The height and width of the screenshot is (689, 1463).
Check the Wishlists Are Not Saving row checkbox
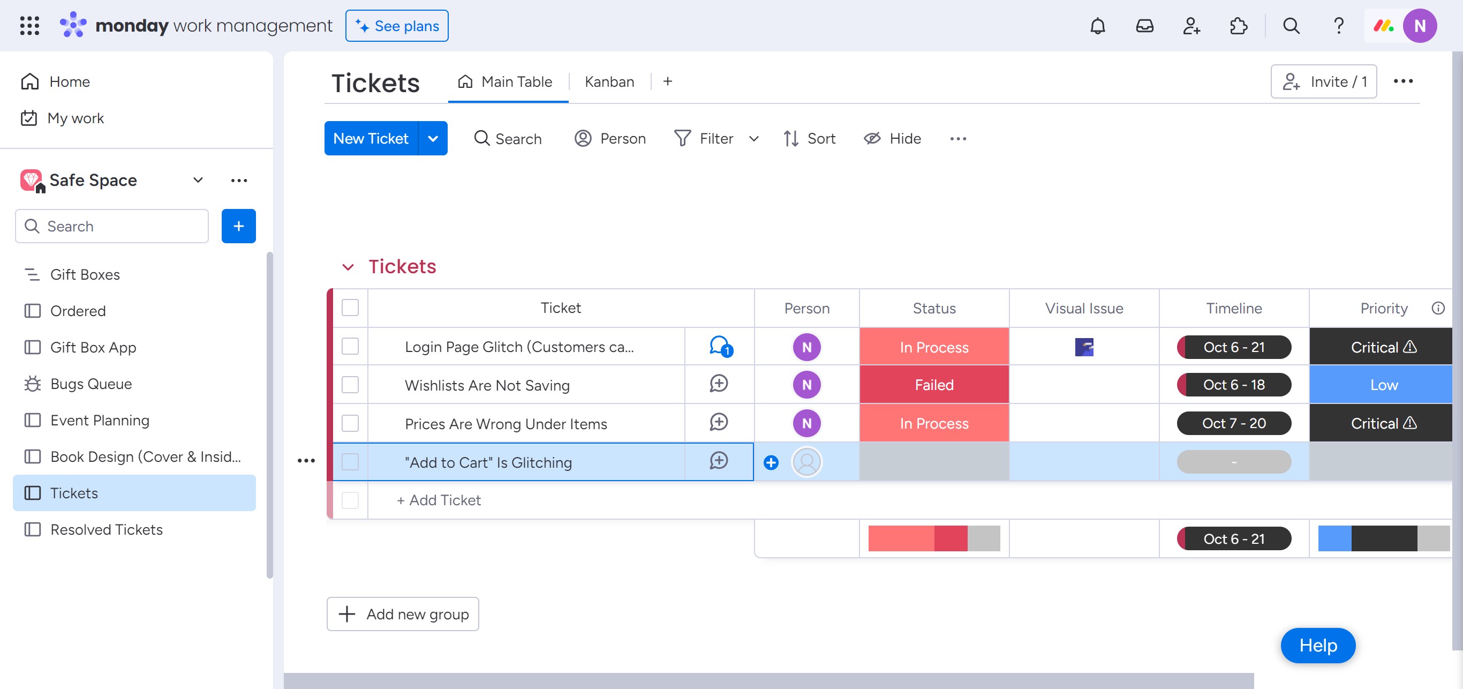[350, 385]
